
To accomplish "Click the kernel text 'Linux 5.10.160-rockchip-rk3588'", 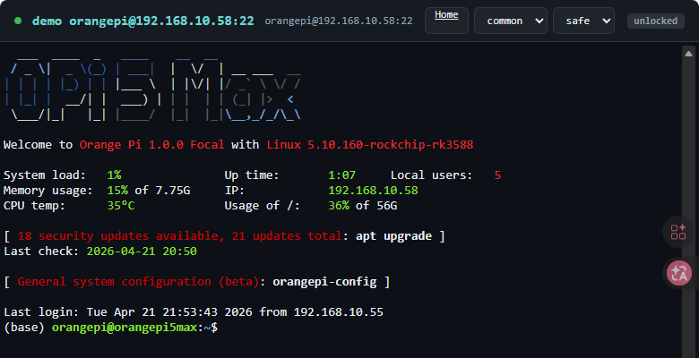I will (370, 145).
